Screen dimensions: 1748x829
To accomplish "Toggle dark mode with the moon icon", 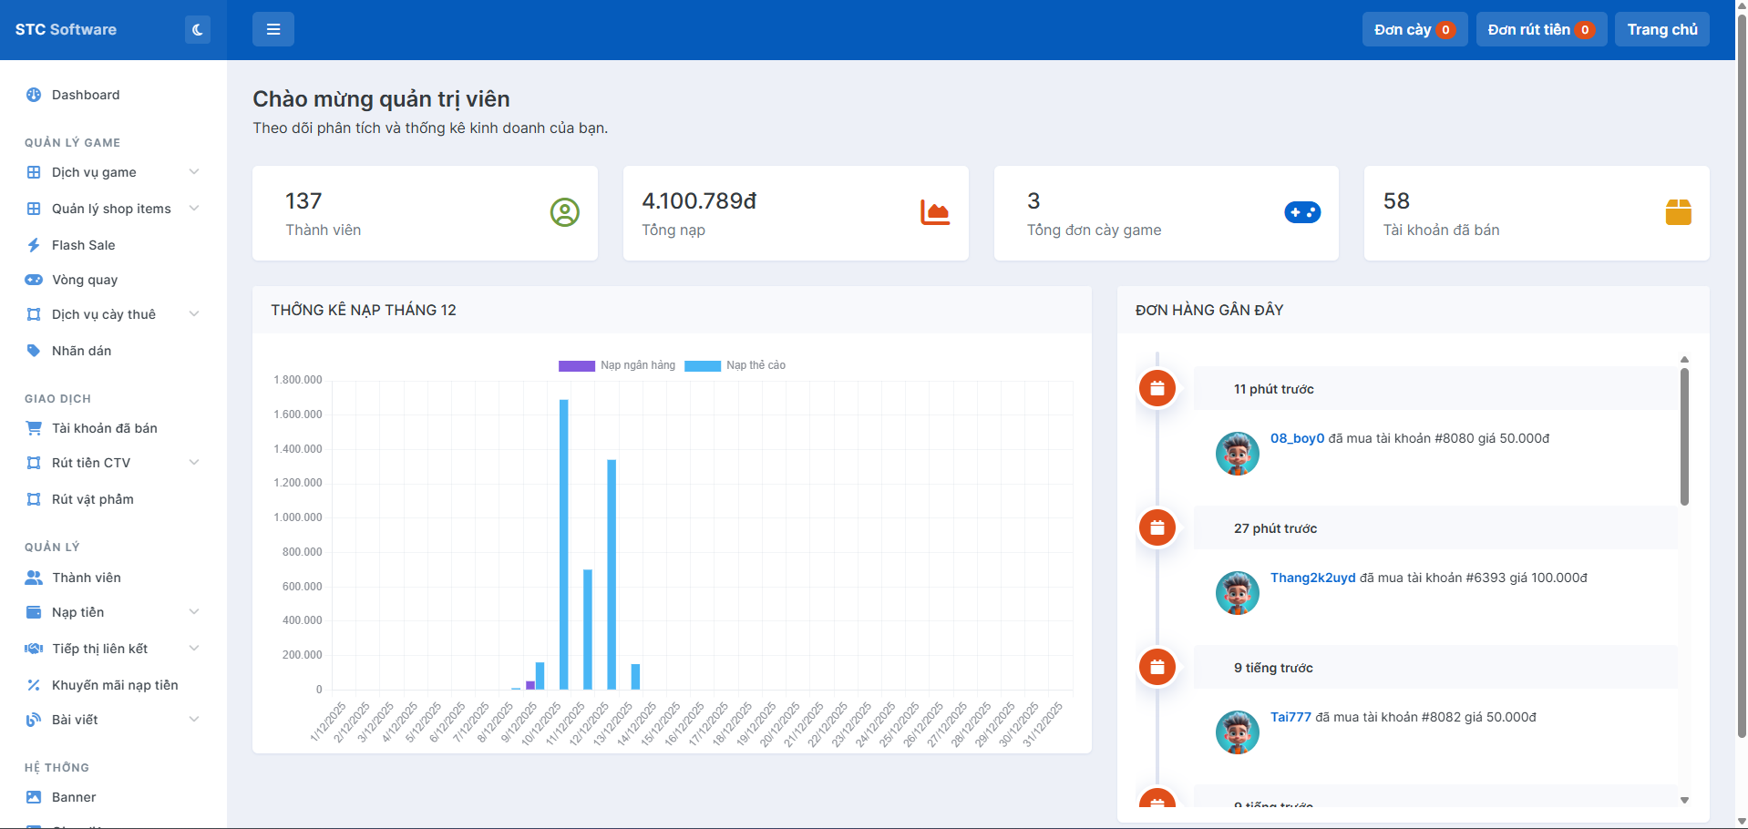I will (197, 30).
